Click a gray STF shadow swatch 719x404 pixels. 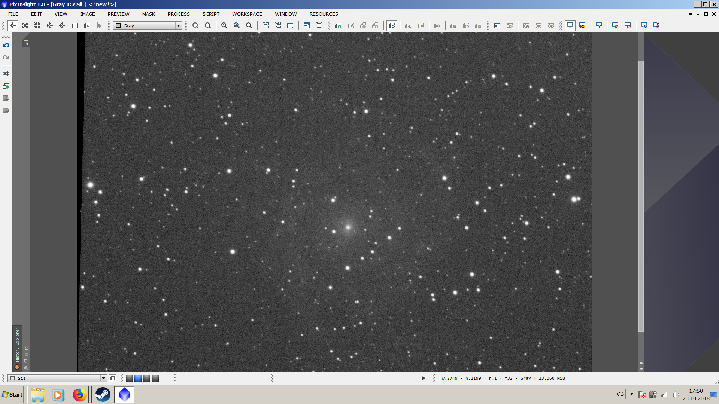[129, 378]
